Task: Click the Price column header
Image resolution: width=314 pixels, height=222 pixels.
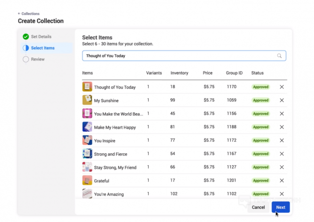Action: coord(208,73)
